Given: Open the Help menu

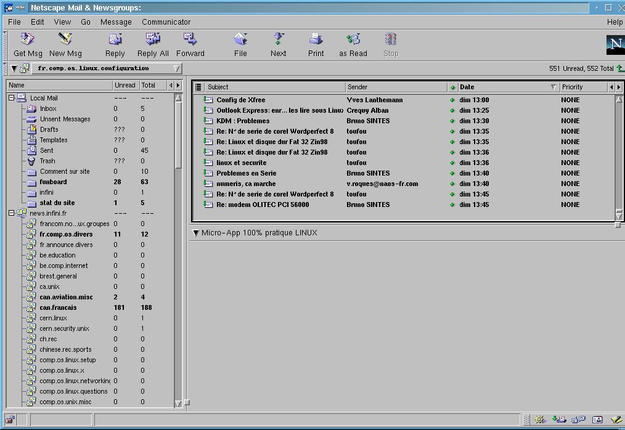Looking at the screenshot, I should pyautogui.click(x=615, y=22).
